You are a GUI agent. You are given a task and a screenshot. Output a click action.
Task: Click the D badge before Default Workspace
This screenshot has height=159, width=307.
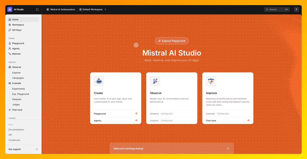pos(80,9)
